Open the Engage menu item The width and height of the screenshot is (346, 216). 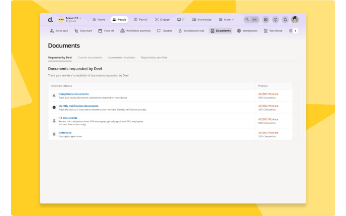(x=162, y=19)
